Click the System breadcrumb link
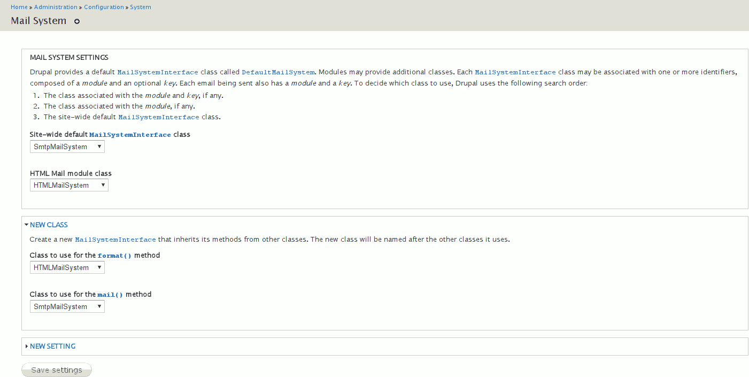Screen dimensions: 749x377 141,7
